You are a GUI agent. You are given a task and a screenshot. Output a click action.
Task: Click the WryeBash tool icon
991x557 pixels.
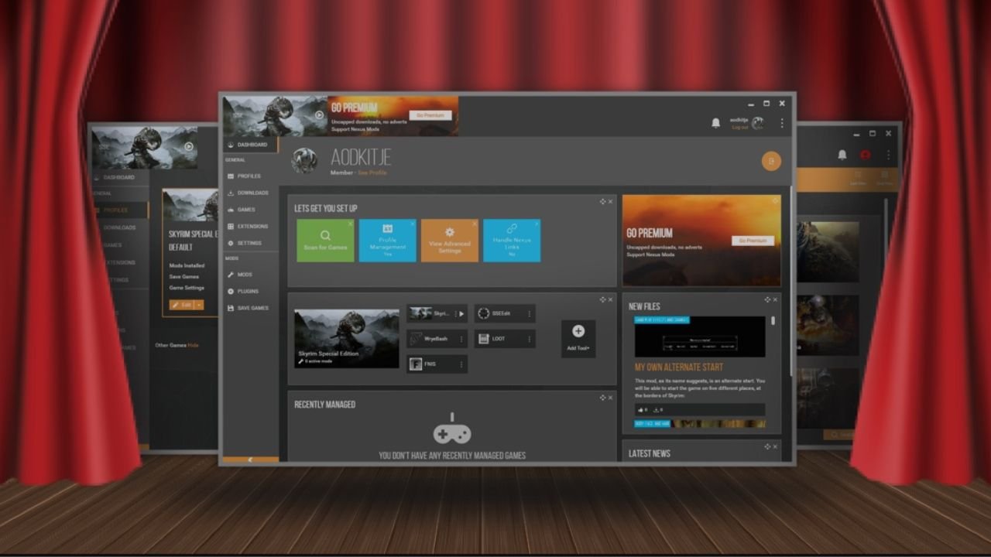[416, 339]
